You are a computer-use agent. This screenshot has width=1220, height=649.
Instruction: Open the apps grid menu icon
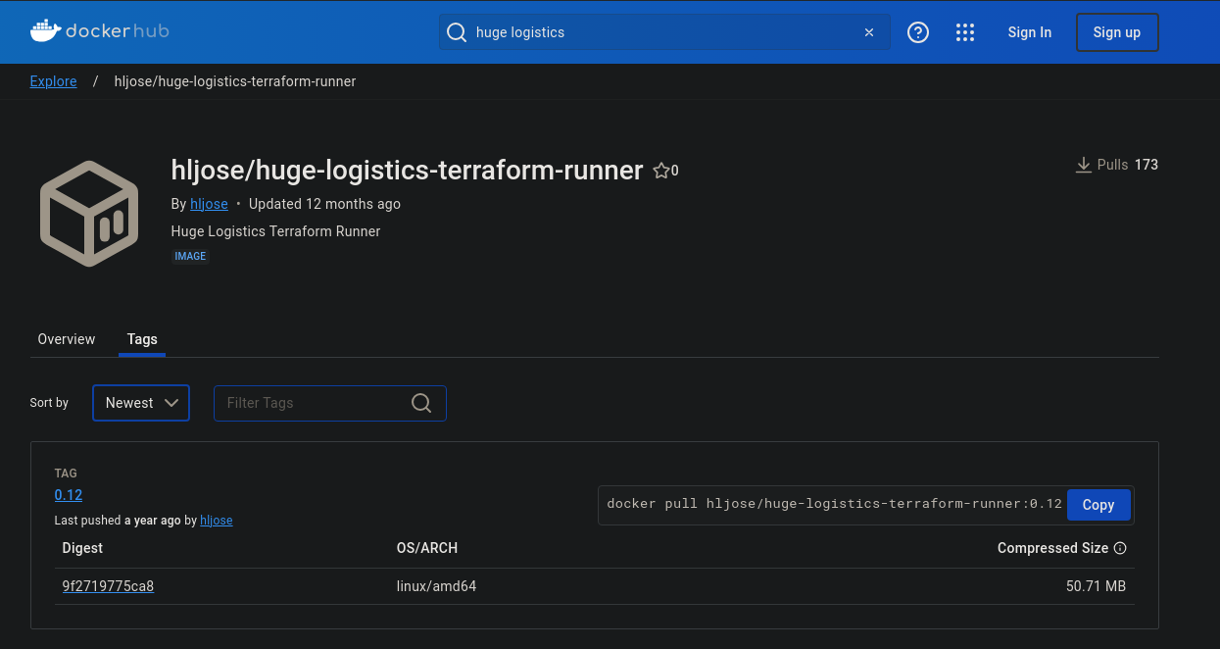click(965, 32)
